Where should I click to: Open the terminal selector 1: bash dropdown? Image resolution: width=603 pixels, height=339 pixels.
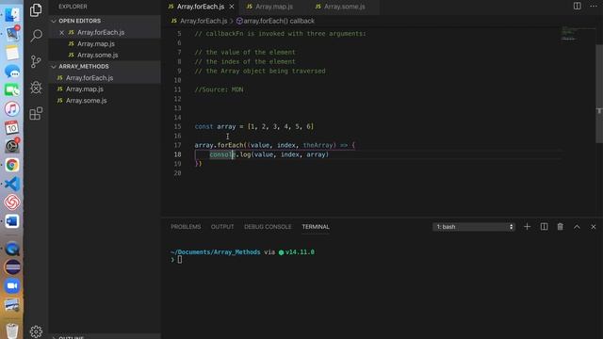pyautogui.click(x=474, y=227)
